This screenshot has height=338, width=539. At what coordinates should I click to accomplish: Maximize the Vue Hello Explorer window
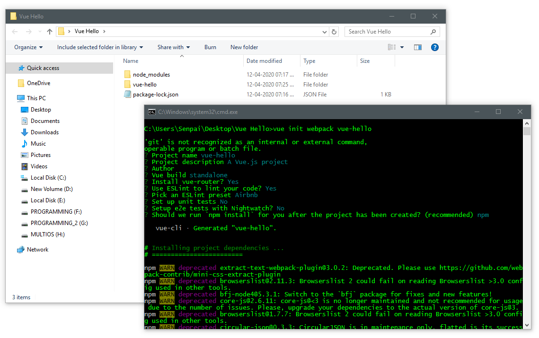[413, 16]
